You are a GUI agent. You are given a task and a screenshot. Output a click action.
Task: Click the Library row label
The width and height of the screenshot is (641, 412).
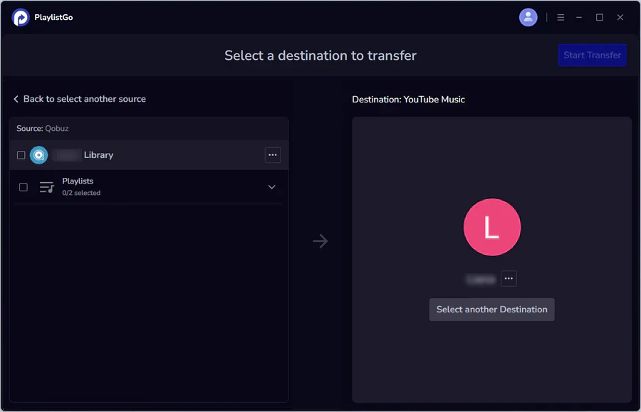98,155
